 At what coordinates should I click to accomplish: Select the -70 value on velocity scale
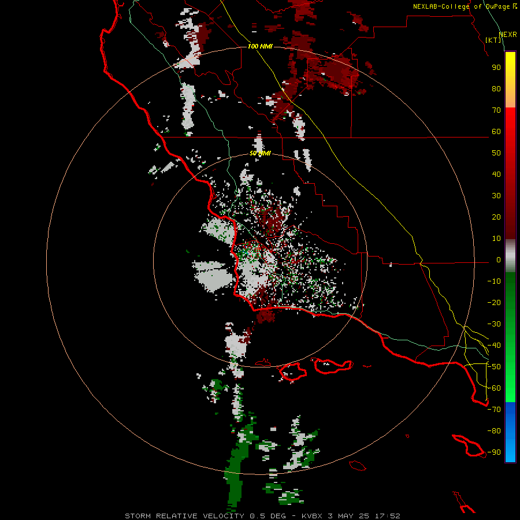(x=494, y=410)
